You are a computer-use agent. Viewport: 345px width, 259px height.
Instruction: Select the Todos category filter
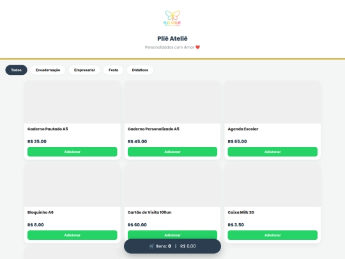(16, 70)
